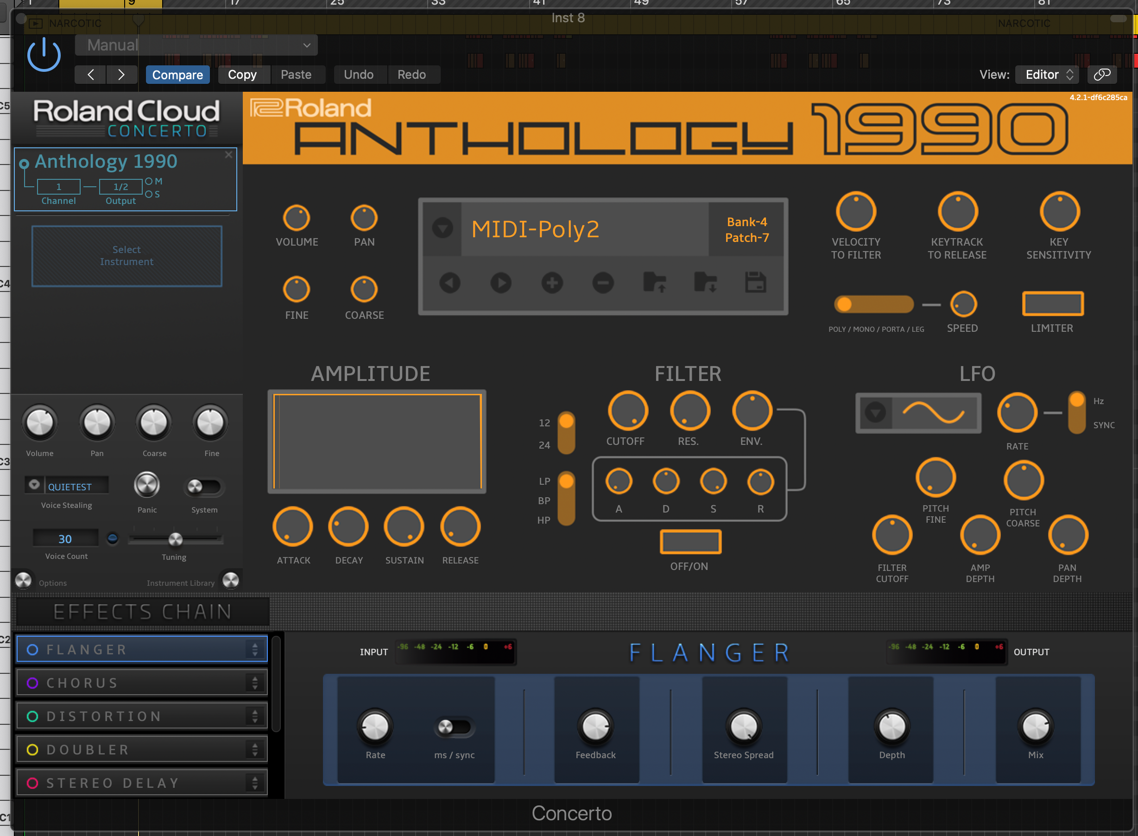
Task: Toggle the System switch
Action: click(203, 487)
